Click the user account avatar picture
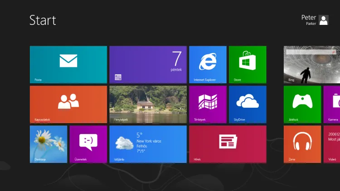 pos(324,19)
